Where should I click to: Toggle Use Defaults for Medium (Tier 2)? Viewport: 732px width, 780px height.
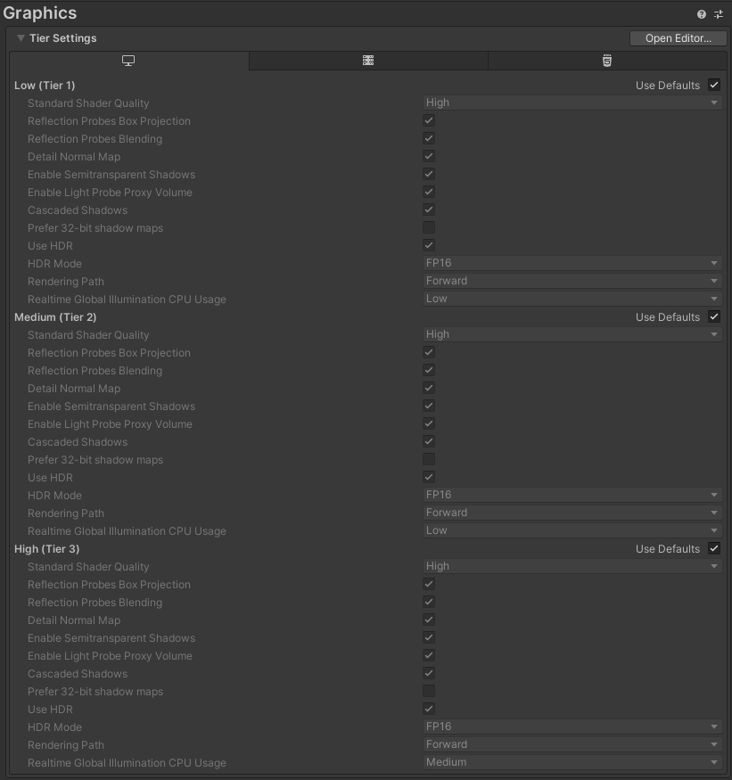point(714,316)
